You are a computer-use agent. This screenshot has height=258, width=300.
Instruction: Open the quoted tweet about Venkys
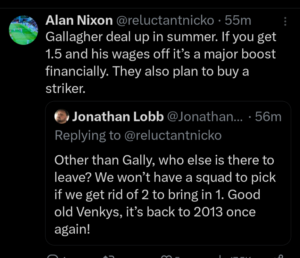(168, 173)
